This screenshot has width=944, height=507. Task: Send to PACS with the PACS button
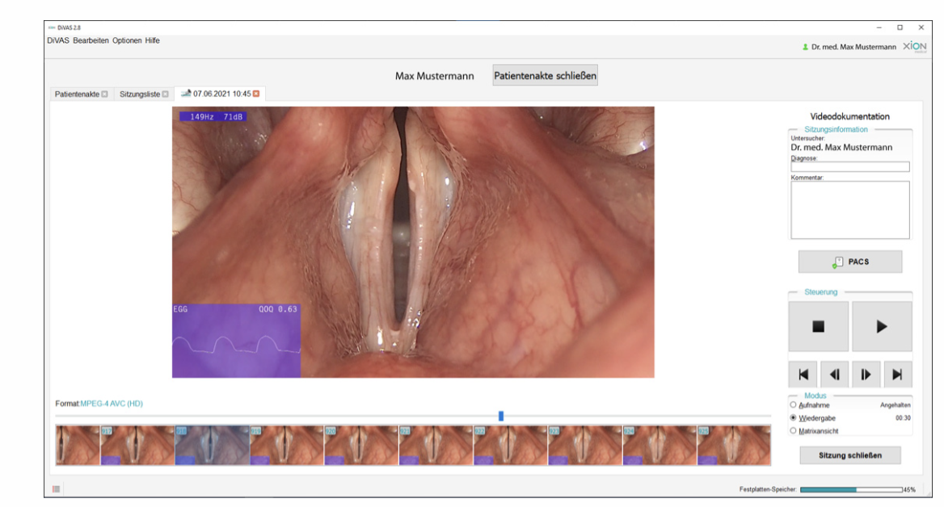pyautogui.click(x=850, y=262)
